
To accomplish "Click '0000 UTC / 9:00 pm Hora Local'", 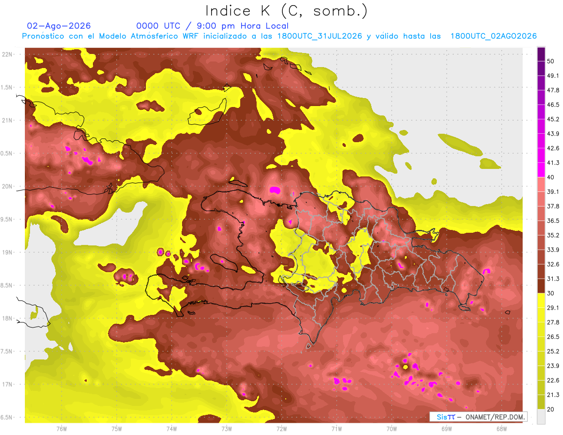I will (x=213, y=26).
